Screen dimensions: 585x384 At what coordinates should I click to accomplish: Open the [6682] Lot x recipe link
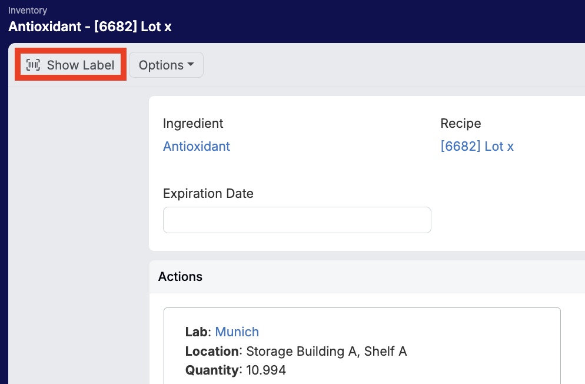pyautogui.click(x=477, y=146)
